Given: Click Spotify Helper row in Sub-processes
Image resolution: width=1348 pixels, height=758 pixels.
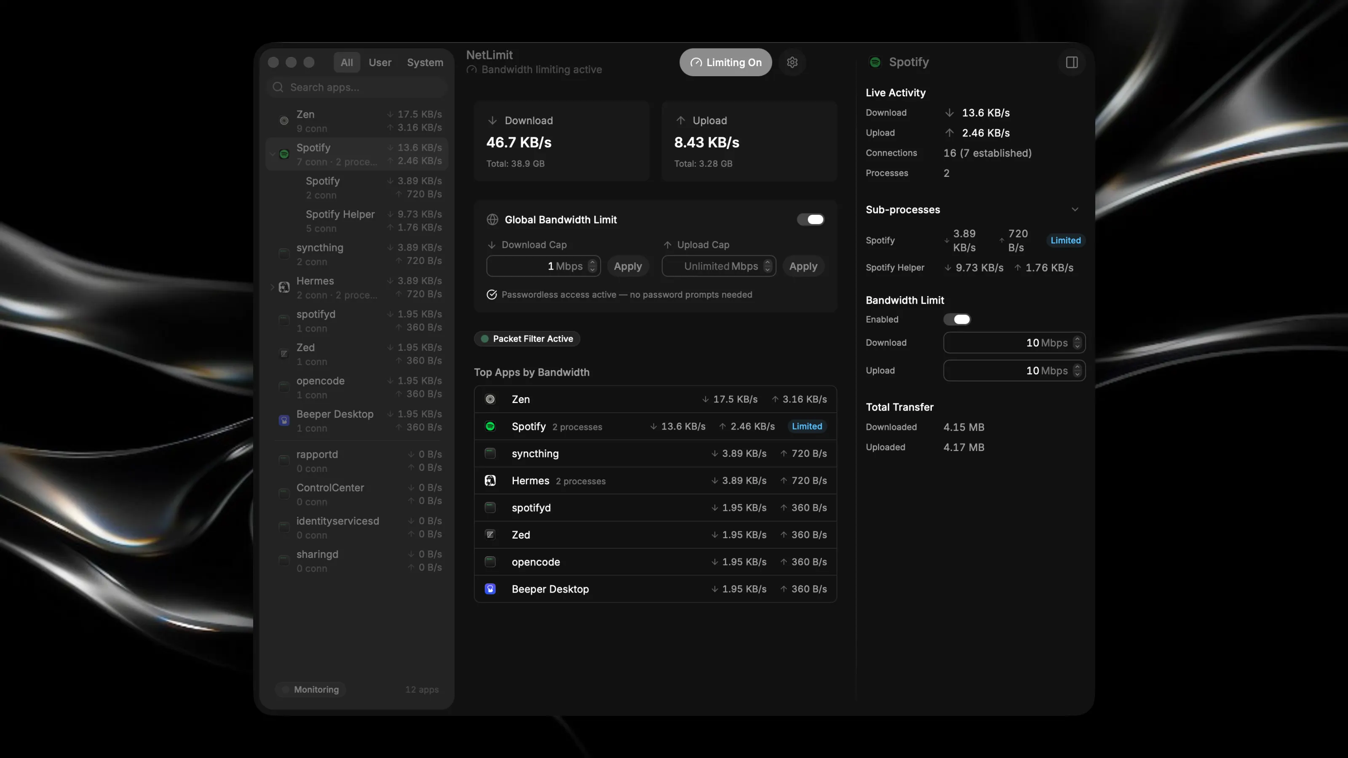Looking at the screenshot, I should click(x=976, y=268).
